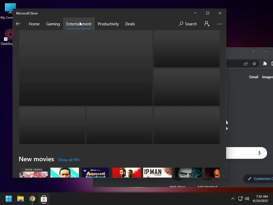Viewport: 273px width, 205px height.
Task: Maximize the Microsoft Store window
Action: pyautogui.click(x=207, y=13)
